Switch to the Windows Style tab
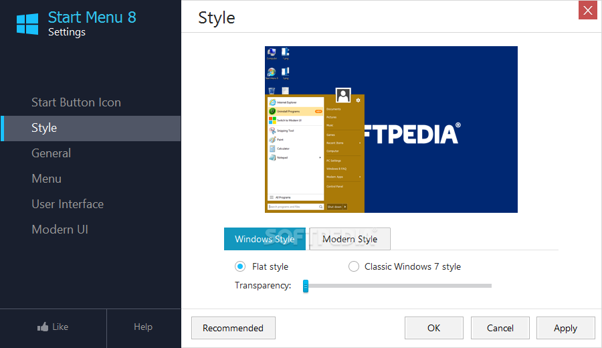The height and width of the screenshot is (348, 602). [264, 239]
